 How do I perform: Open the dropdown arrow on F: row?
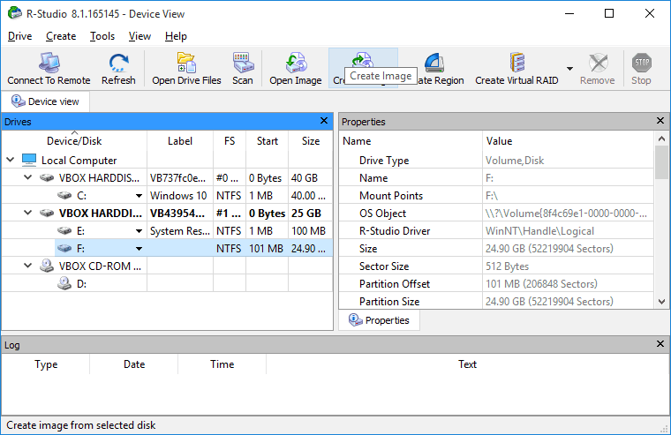click(x=139, y=249)
